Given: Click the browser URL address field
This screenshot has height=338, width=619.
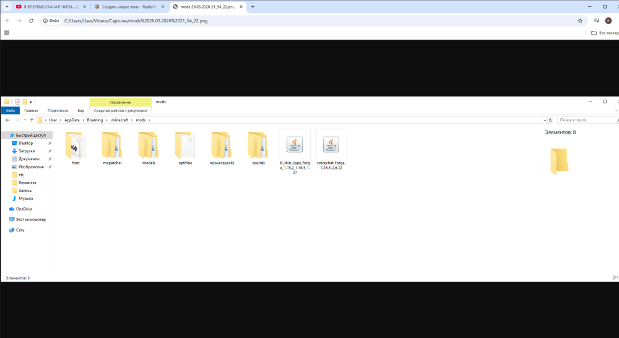Looking at the screenshot, I should coord(316,20).
